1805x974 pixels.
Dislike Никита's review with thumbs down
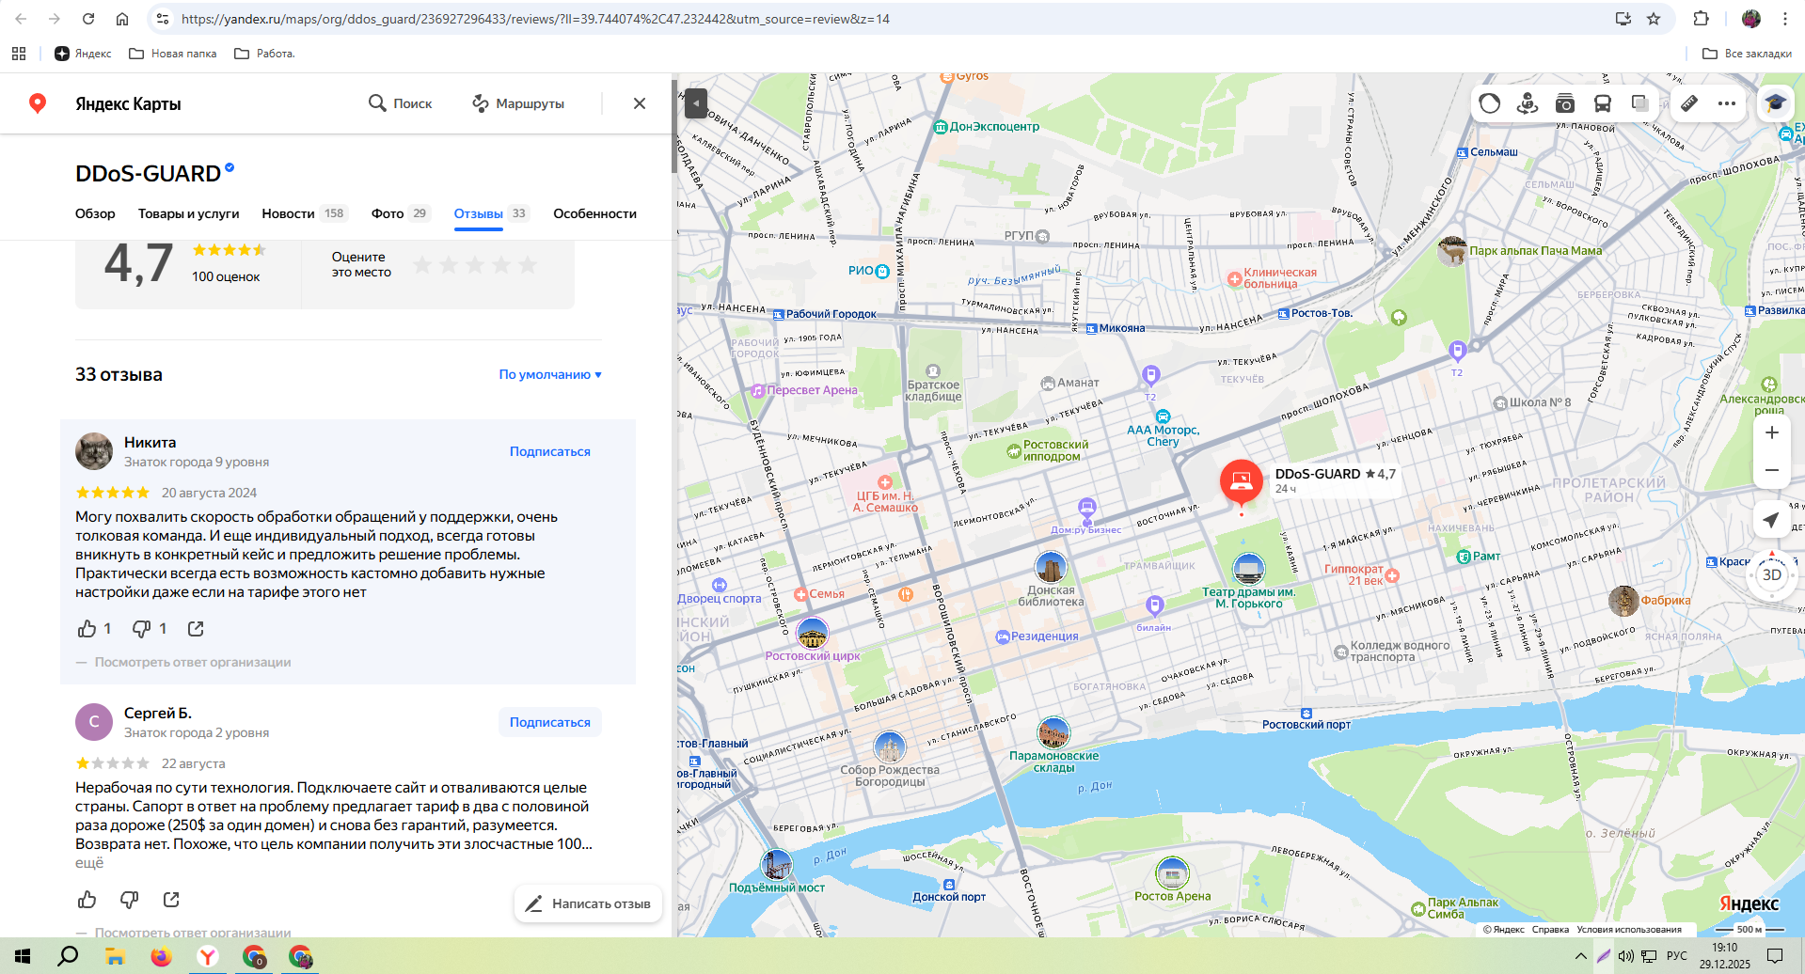tap(141, 629)
